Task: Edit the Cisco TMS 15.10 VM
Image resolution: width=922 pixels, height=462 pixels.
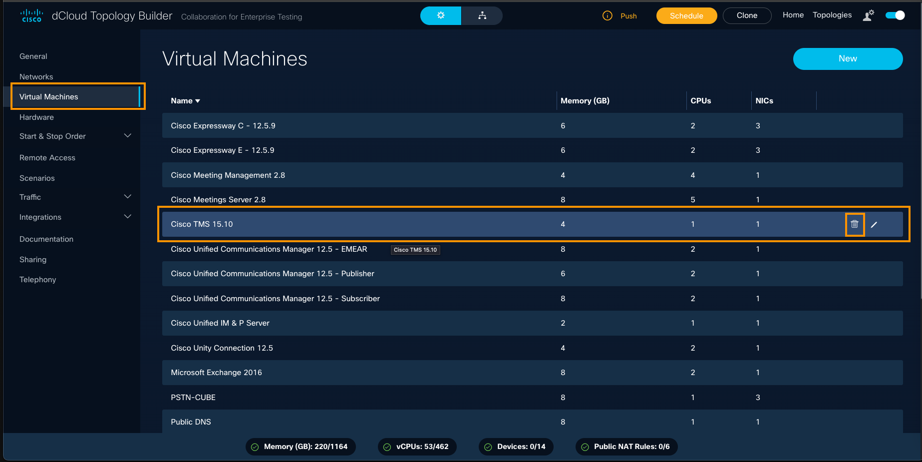Action: [874, 225]
